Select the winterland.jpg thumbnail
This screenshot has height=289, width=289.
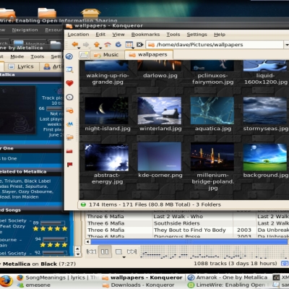point(159,111)
